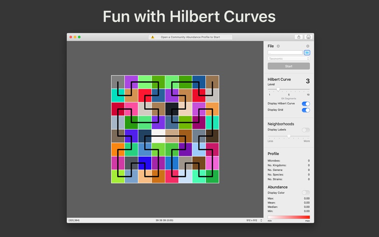The image size is (379, 237).
Task: Click the 512 x 512 size text
Action: coord(252,220)
